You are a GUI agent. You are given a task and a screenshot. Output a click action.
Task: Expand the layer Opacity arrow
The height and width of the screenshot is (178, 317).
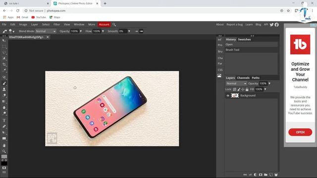[269, 84]
